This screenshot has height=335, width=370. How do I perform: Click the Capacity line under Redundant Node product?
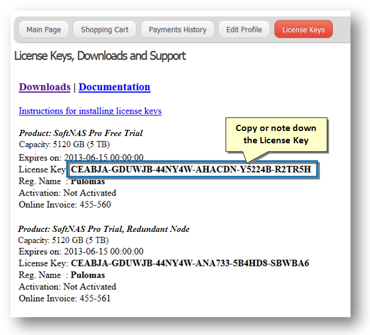point(64,240)
